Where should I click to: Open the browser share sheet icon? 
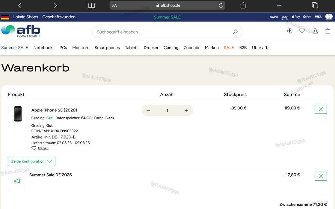(243, 5)
